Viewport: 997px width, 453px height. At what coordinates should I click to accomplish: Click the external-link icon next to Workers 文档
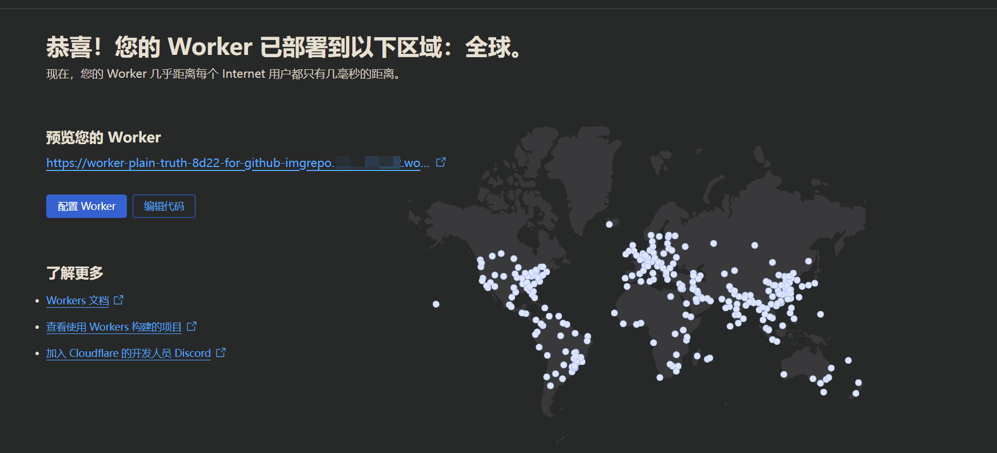(118, 300)
